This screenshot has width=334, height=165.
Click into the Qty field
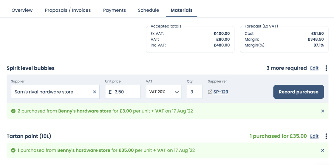(x=194, y=92)
